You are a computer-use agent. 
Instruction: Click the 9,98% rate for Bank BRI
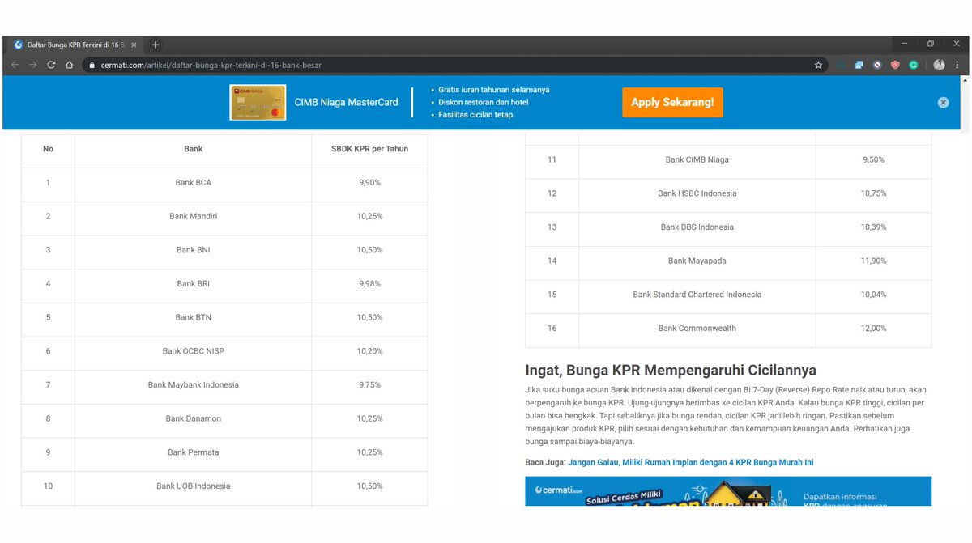point(369,284)
